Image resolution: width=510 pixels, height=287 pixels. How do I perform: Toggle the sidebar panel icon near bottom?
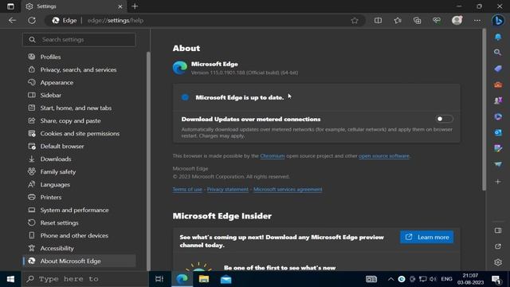pyautogui.click(x=497, y=230)
